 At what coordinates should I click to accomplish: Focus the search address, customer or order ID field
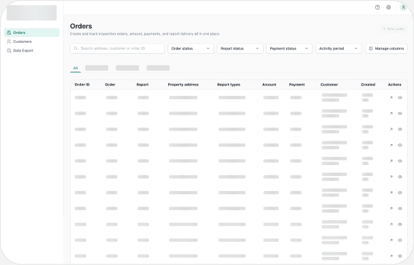click(x=117, y=48)
